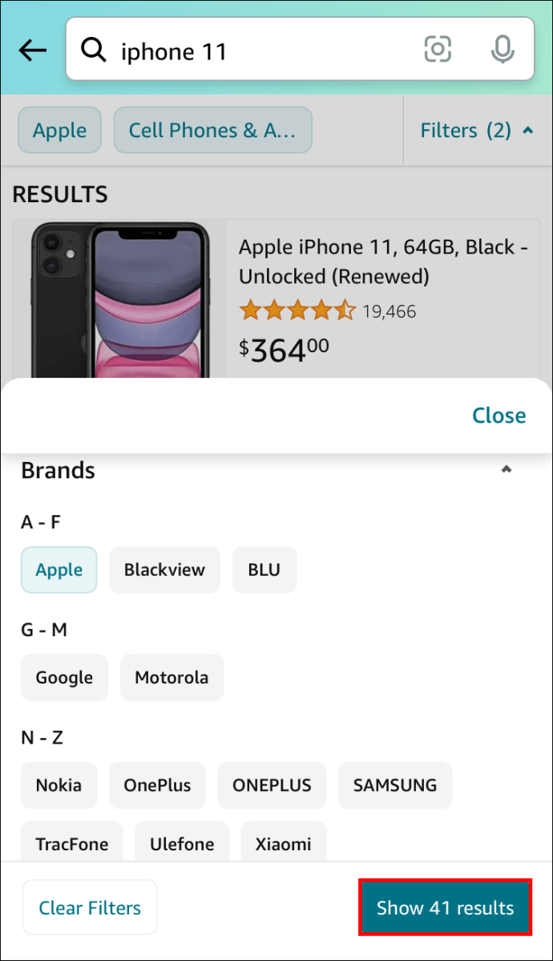
Task: Toggle the Motorola brand filter
Action: click(x=172, y=678)
